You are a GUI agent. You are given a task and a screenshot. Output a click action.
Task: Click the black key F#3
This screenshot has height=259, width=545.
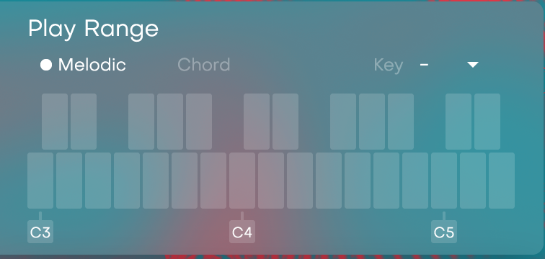tap(141, 122)
